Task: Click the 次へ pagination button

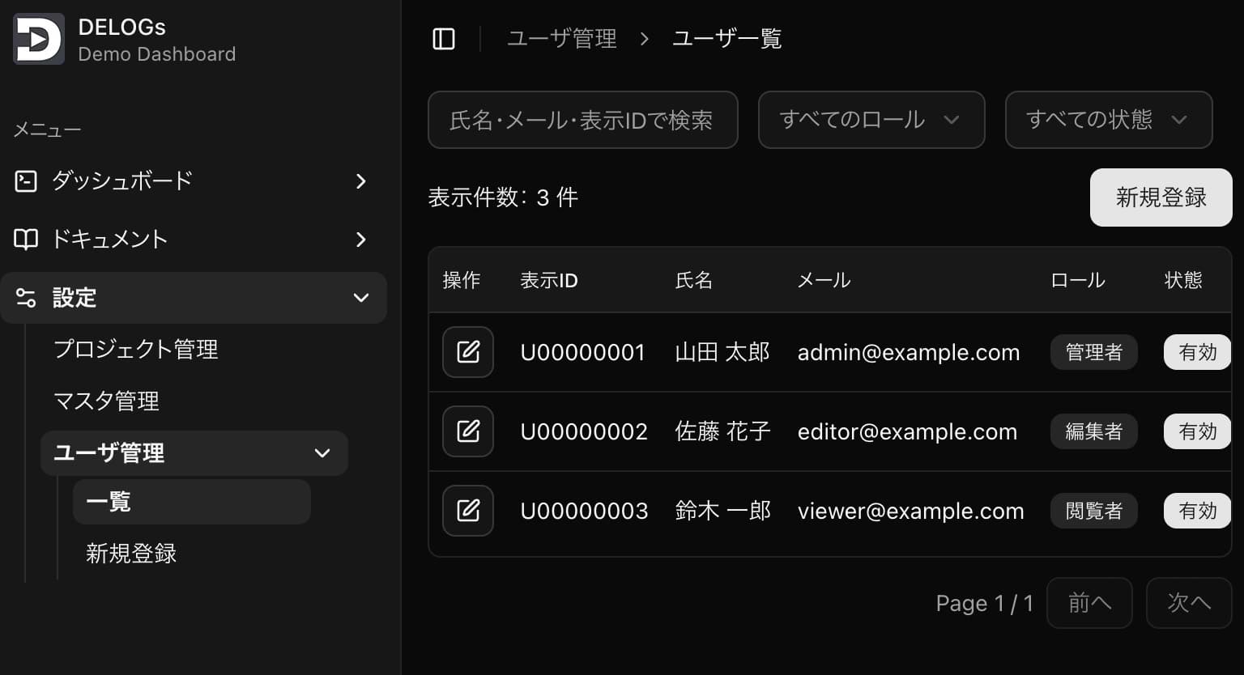Action: click(x=1188, y=603)
